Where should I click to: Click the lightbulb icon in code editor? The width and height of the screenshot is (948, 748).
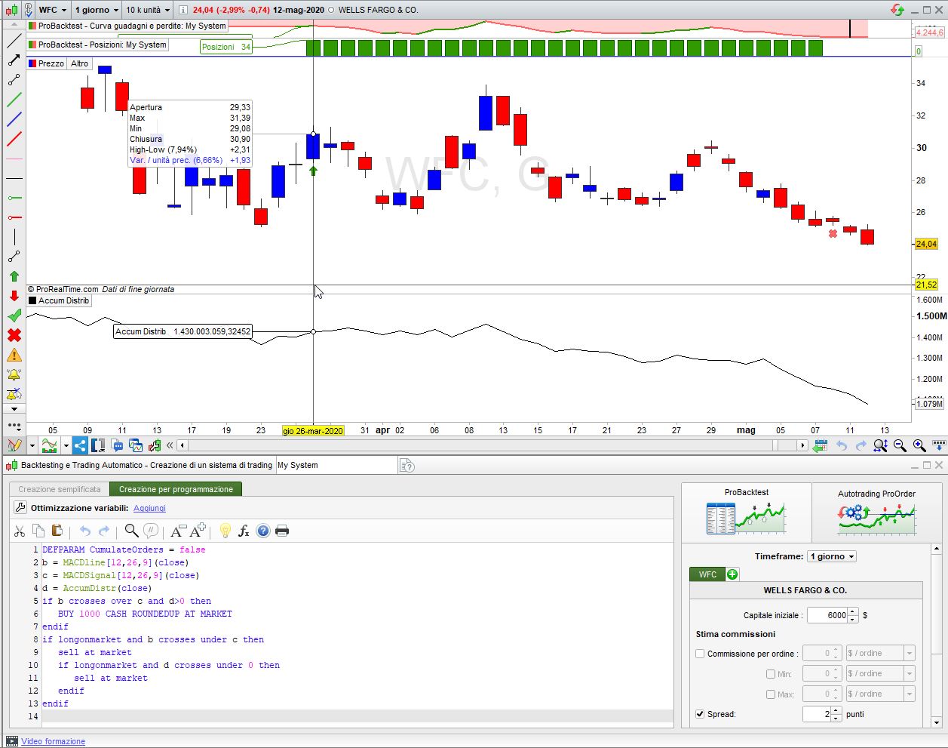pyautogui.click(x=225, y=531)
